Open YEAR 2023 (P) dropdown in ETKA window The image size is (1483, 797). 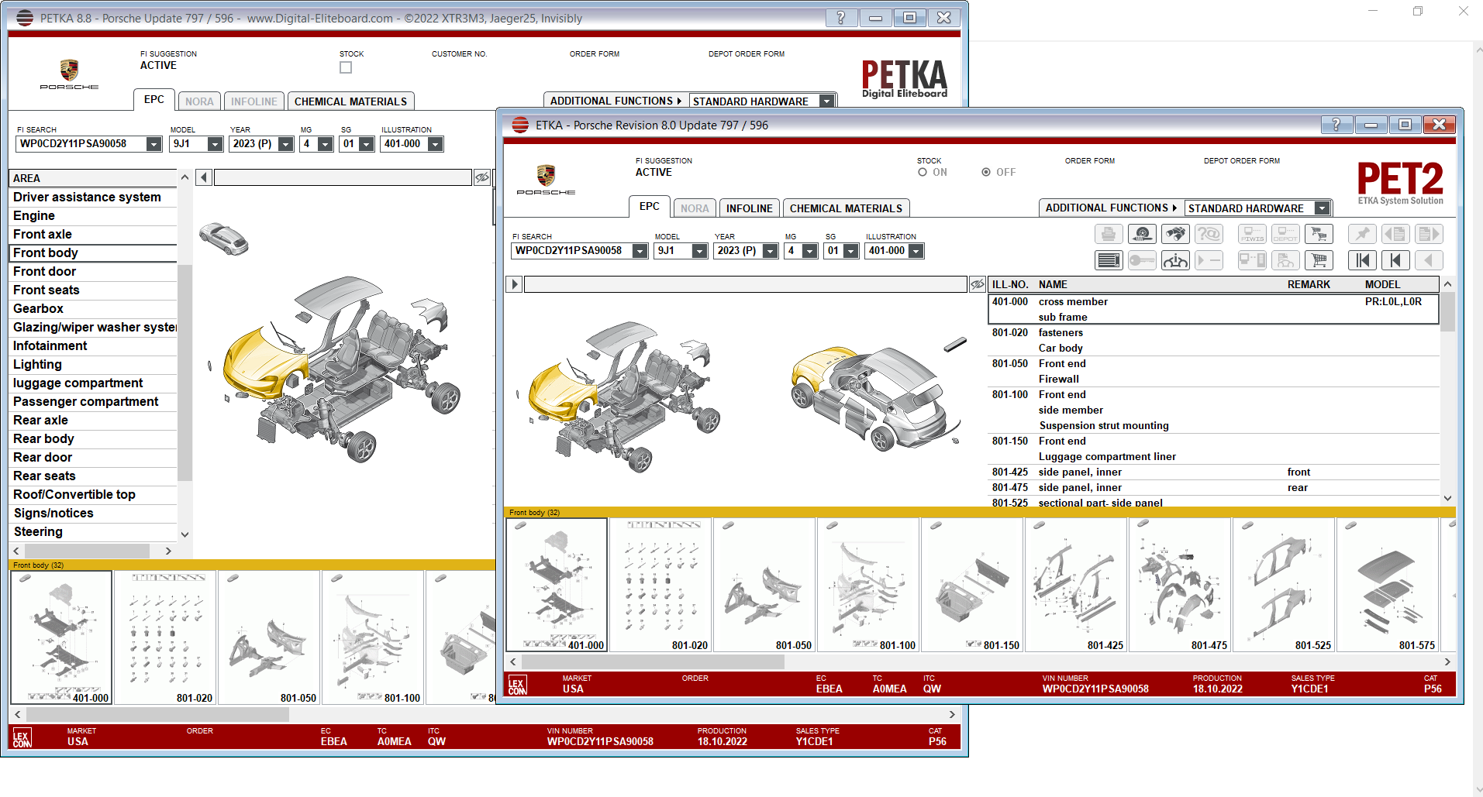pyautogui.click(x=770, y=251)
